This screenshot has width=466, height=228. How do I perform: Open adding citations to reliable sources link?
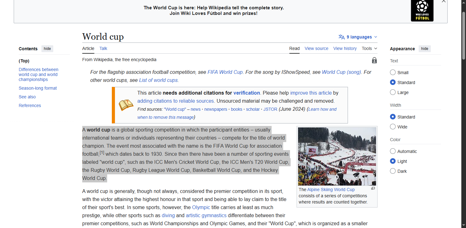pyautogui.click(x=176, y=101)
